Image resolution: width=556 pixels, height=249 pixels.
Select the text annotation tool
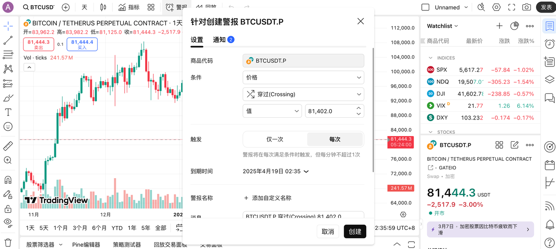click(x=8, y=112)
